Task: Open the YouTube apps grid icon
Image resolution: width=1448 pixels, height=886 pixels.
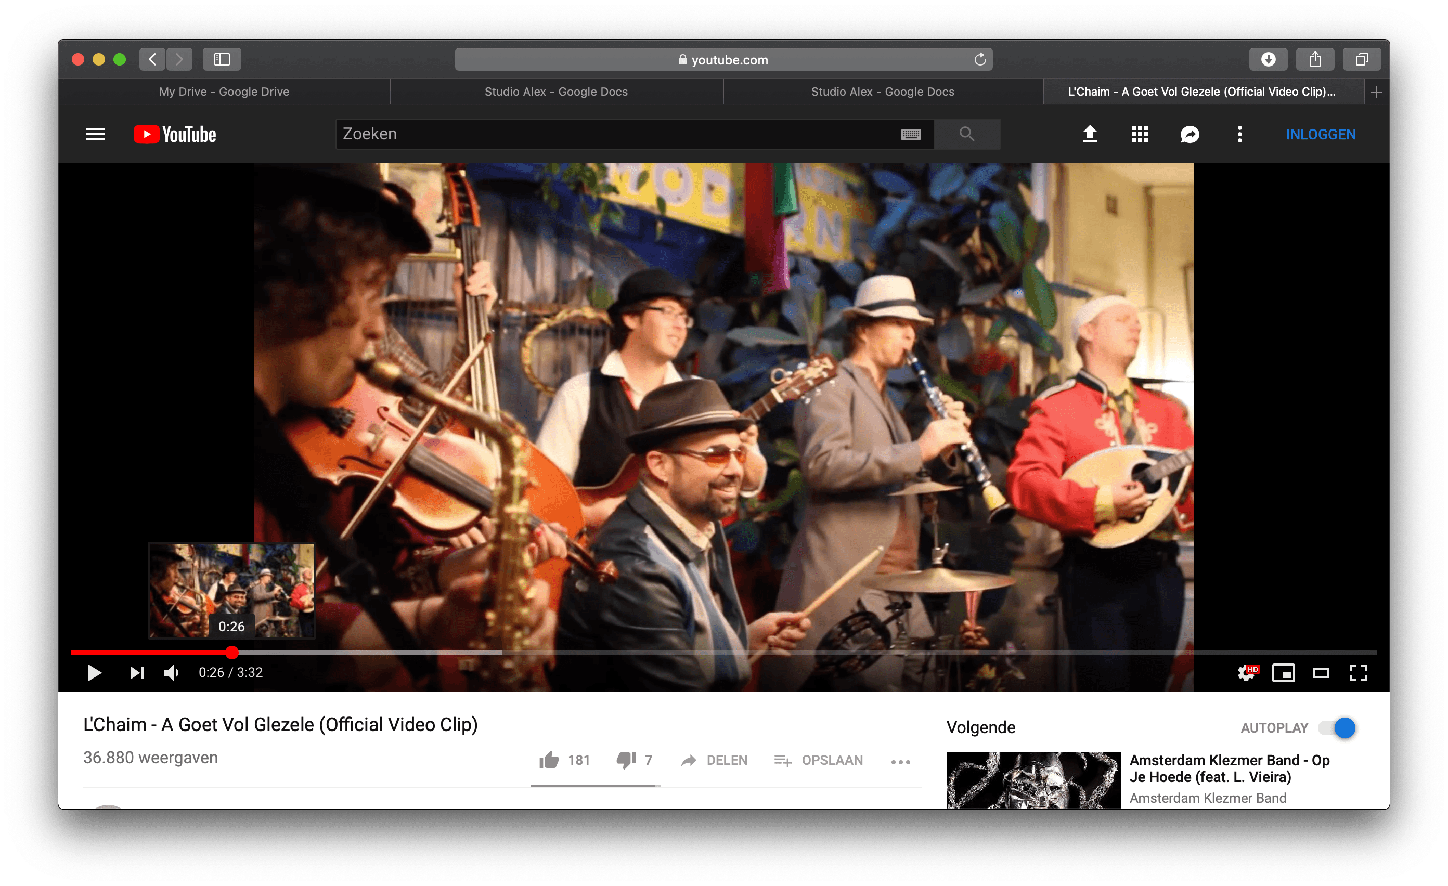Action: (1140, 135)
